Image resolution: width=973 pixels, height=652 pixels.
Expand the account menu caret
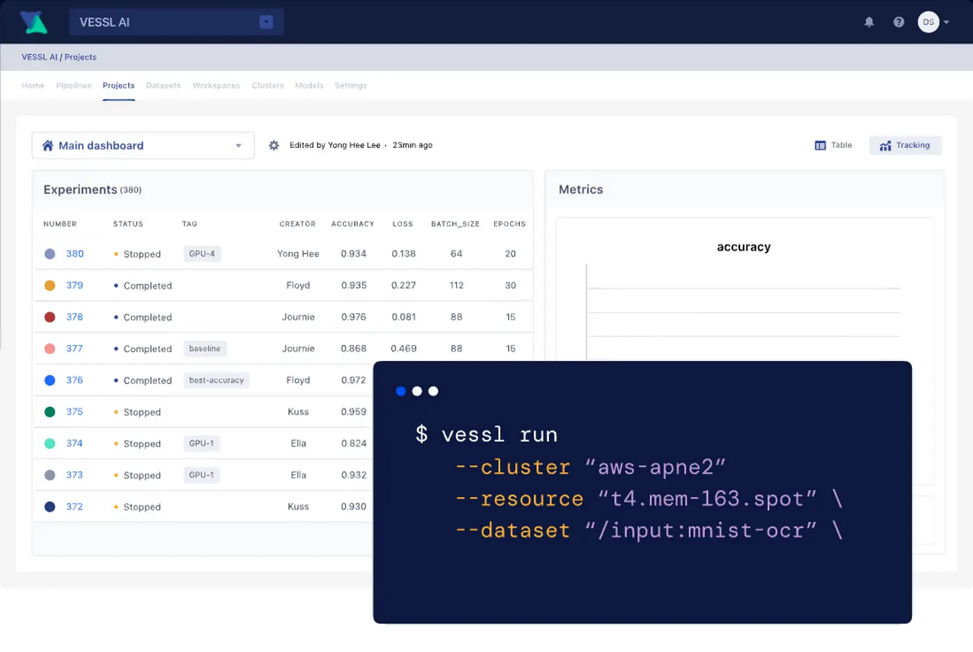click(946, 22)
